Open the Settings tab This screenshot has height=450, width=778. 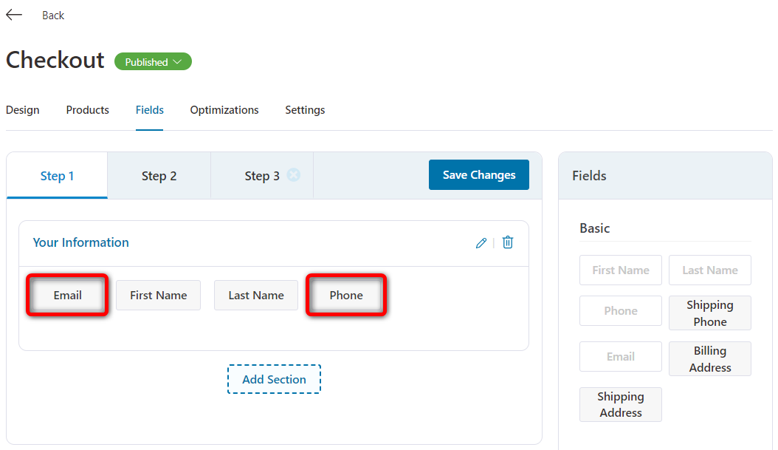pos(305,110)
